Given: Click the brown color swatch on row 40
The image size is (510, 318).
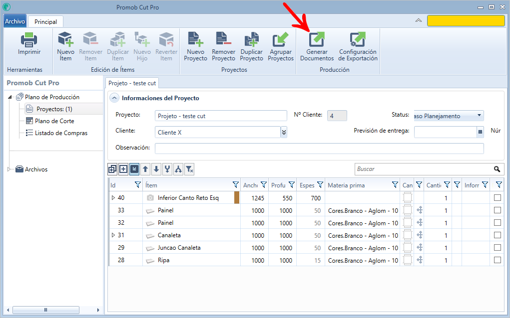Looking at the screenshot, I should pyautogui.click(x=237, y=197).
